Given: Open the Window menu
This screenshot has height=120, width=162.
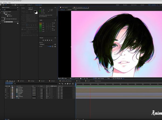Looking at the screenshot, I should (5, 3).
